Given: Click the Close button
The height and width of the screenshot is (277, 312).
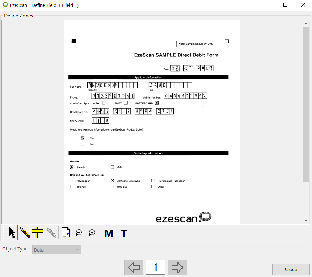Looking at the screenshot, I should click(291, 269).
